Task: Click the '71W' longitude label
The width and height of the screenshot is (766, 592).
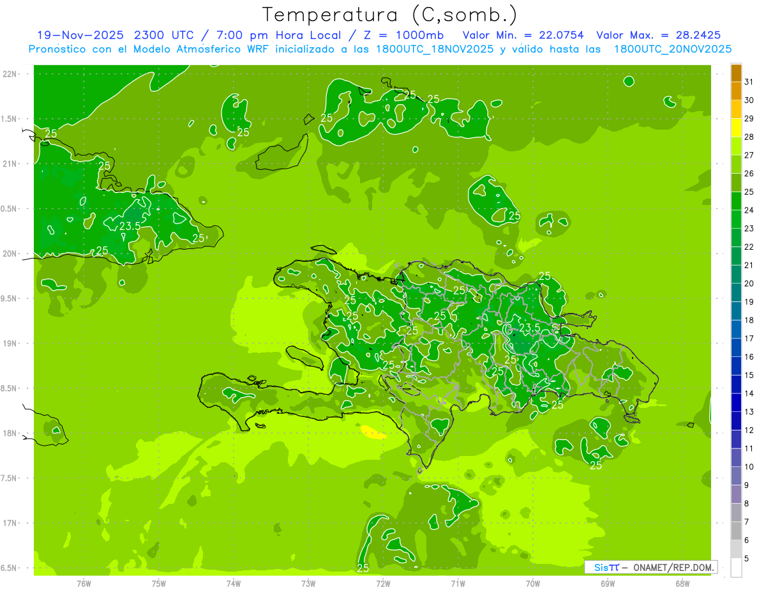Action: coord(458,584)
